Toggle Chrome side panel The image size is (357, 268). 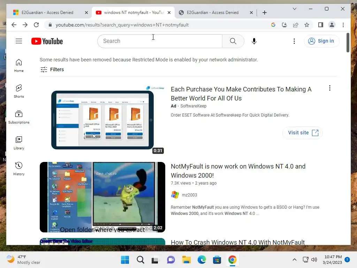click(321, 25)
